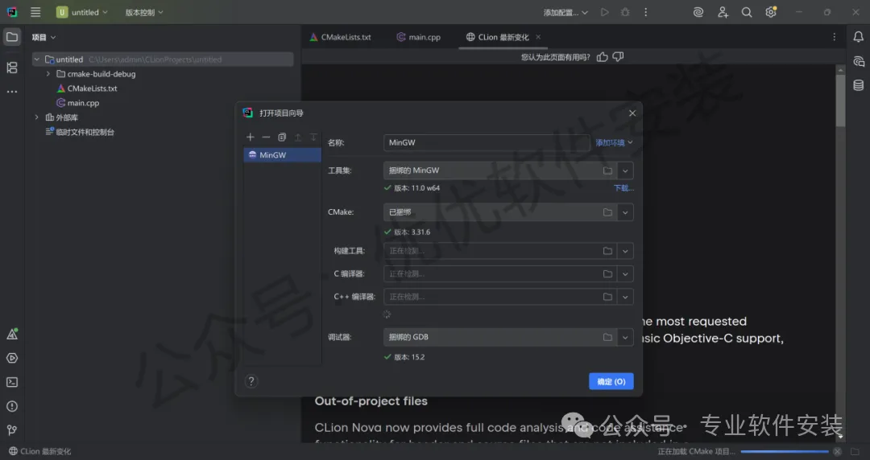
Task: Click the toolchain name input field
Action: [487, 142]
